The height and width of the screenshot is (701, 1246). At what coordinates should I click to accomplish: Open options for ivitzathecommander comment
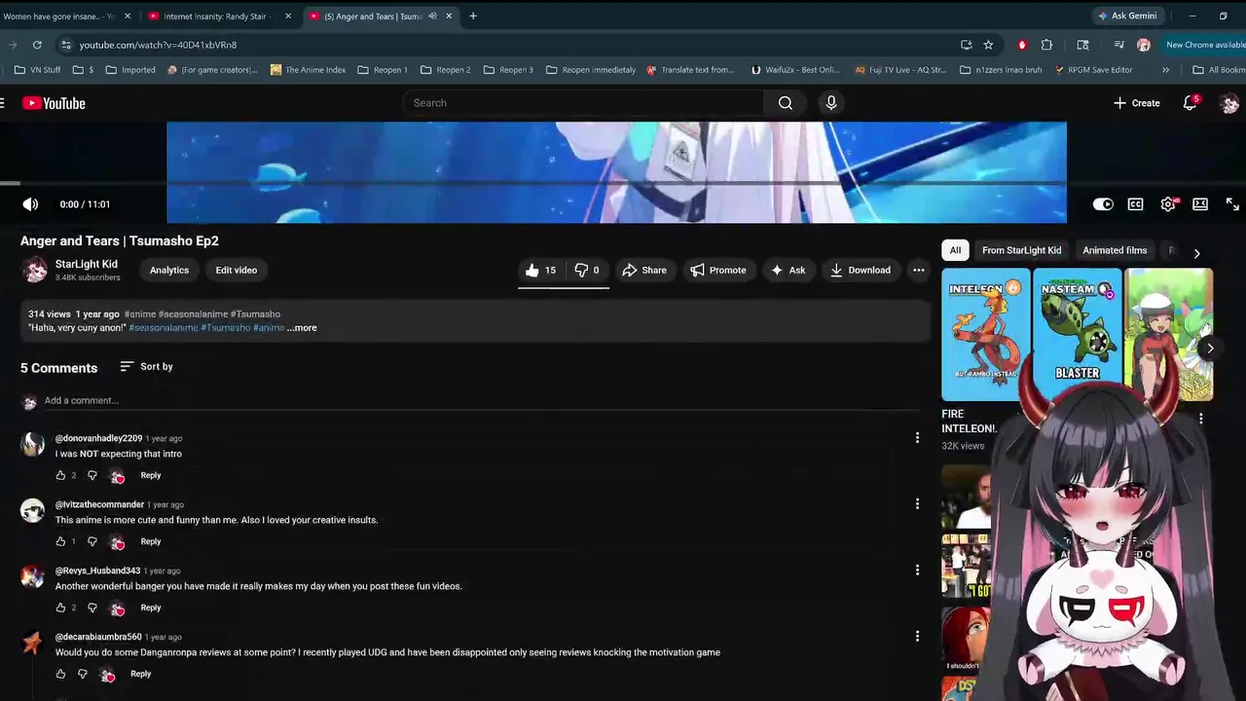(917, 504)
